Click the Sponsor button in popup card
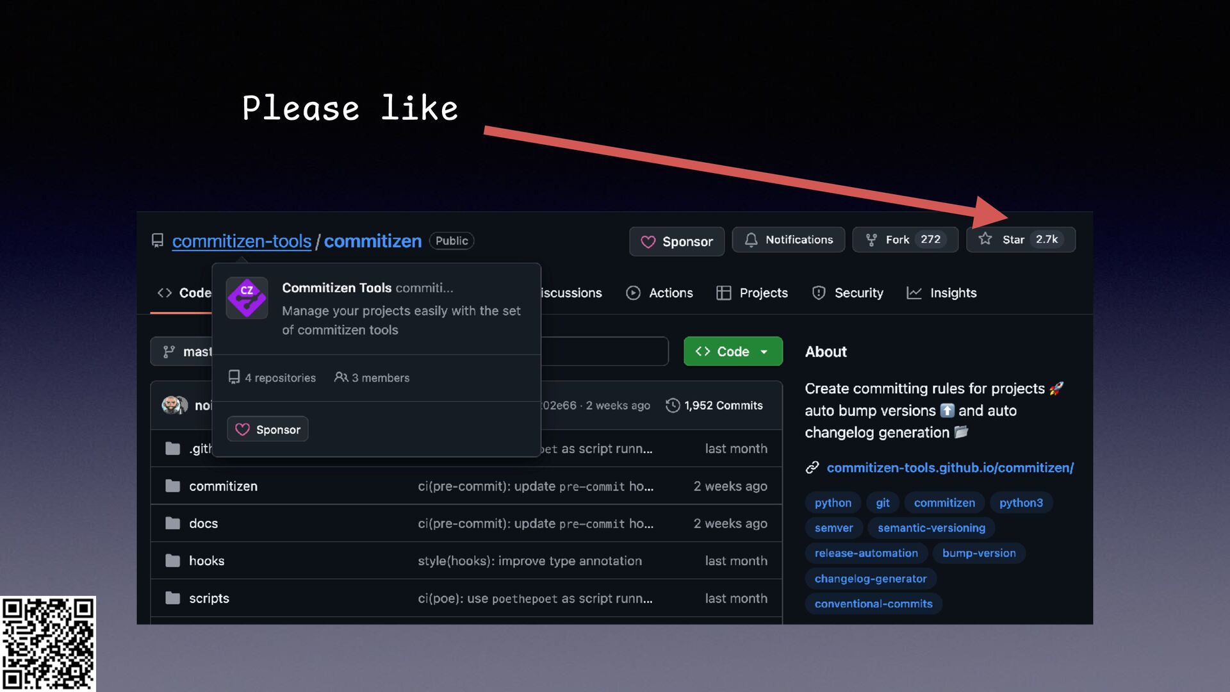 267,429
